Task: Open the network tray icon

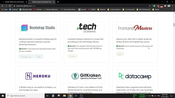Action: (x=155, y=96)
